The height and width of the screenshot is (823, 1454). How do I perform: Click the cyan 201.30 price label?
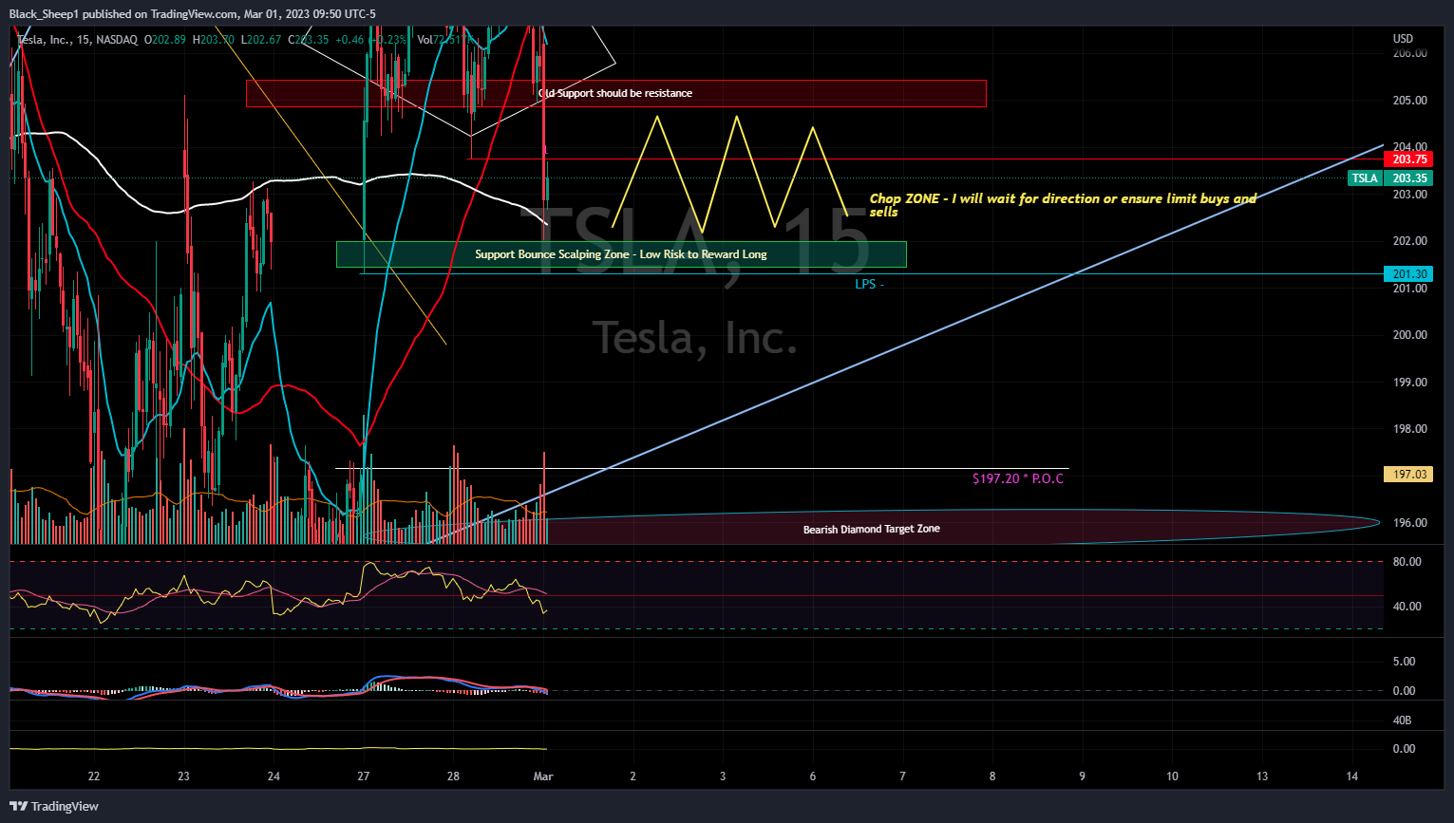[1409, 274]
